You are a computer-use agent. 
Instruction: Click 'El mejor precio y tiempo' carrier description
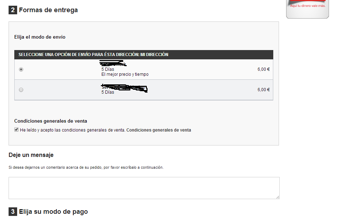(x=125, y=74)
